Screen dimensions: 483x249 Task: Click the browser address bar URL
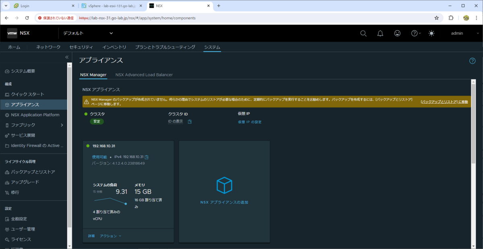[x=137, y=18]
